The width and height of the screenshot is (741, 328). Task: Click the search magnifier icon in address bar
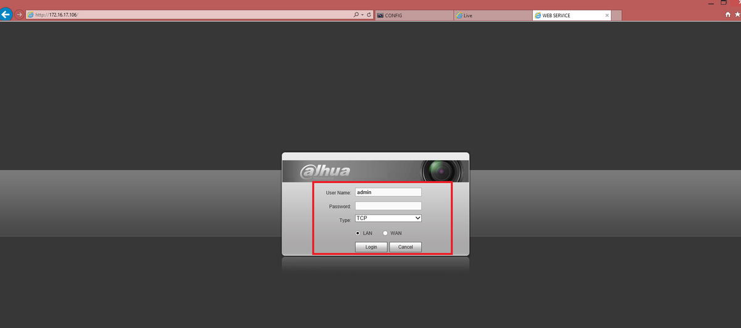pos(356,15)
